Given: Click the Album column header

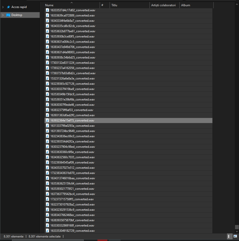Looking at the screenshot, I should pyautogui.click(x=186, y=5).
